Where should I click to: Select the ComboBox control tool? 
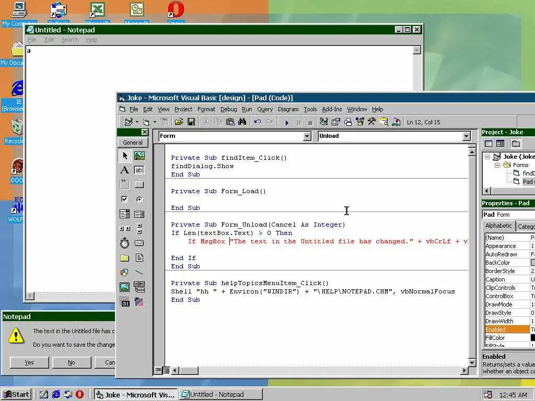point(124,214)
